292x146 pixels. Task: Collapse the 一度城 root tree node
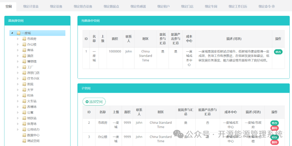[x=12, y=33]
